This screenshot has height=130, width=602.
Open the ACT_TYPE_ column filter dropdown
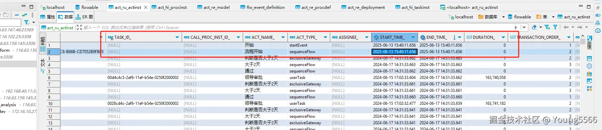(325, 37)
